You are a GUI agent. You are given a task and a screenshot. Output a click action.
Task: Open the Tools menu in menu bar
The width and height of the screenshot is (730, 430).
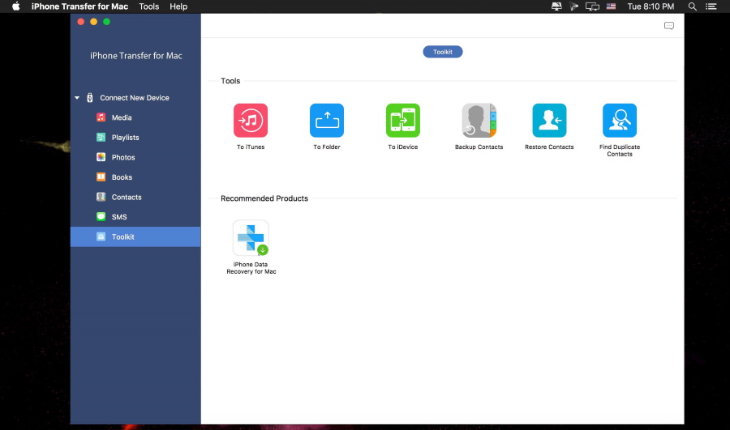click(x=149, y=6)
